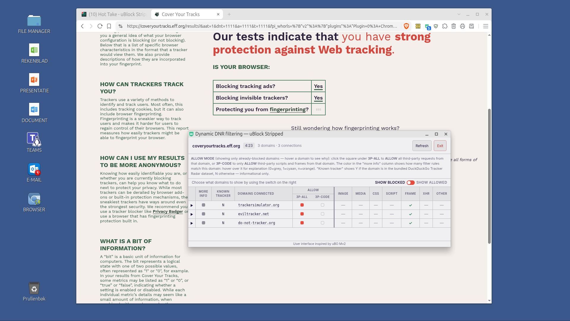Open the REKENBLAD spreadsheet desktop icon

pos(34,53)
